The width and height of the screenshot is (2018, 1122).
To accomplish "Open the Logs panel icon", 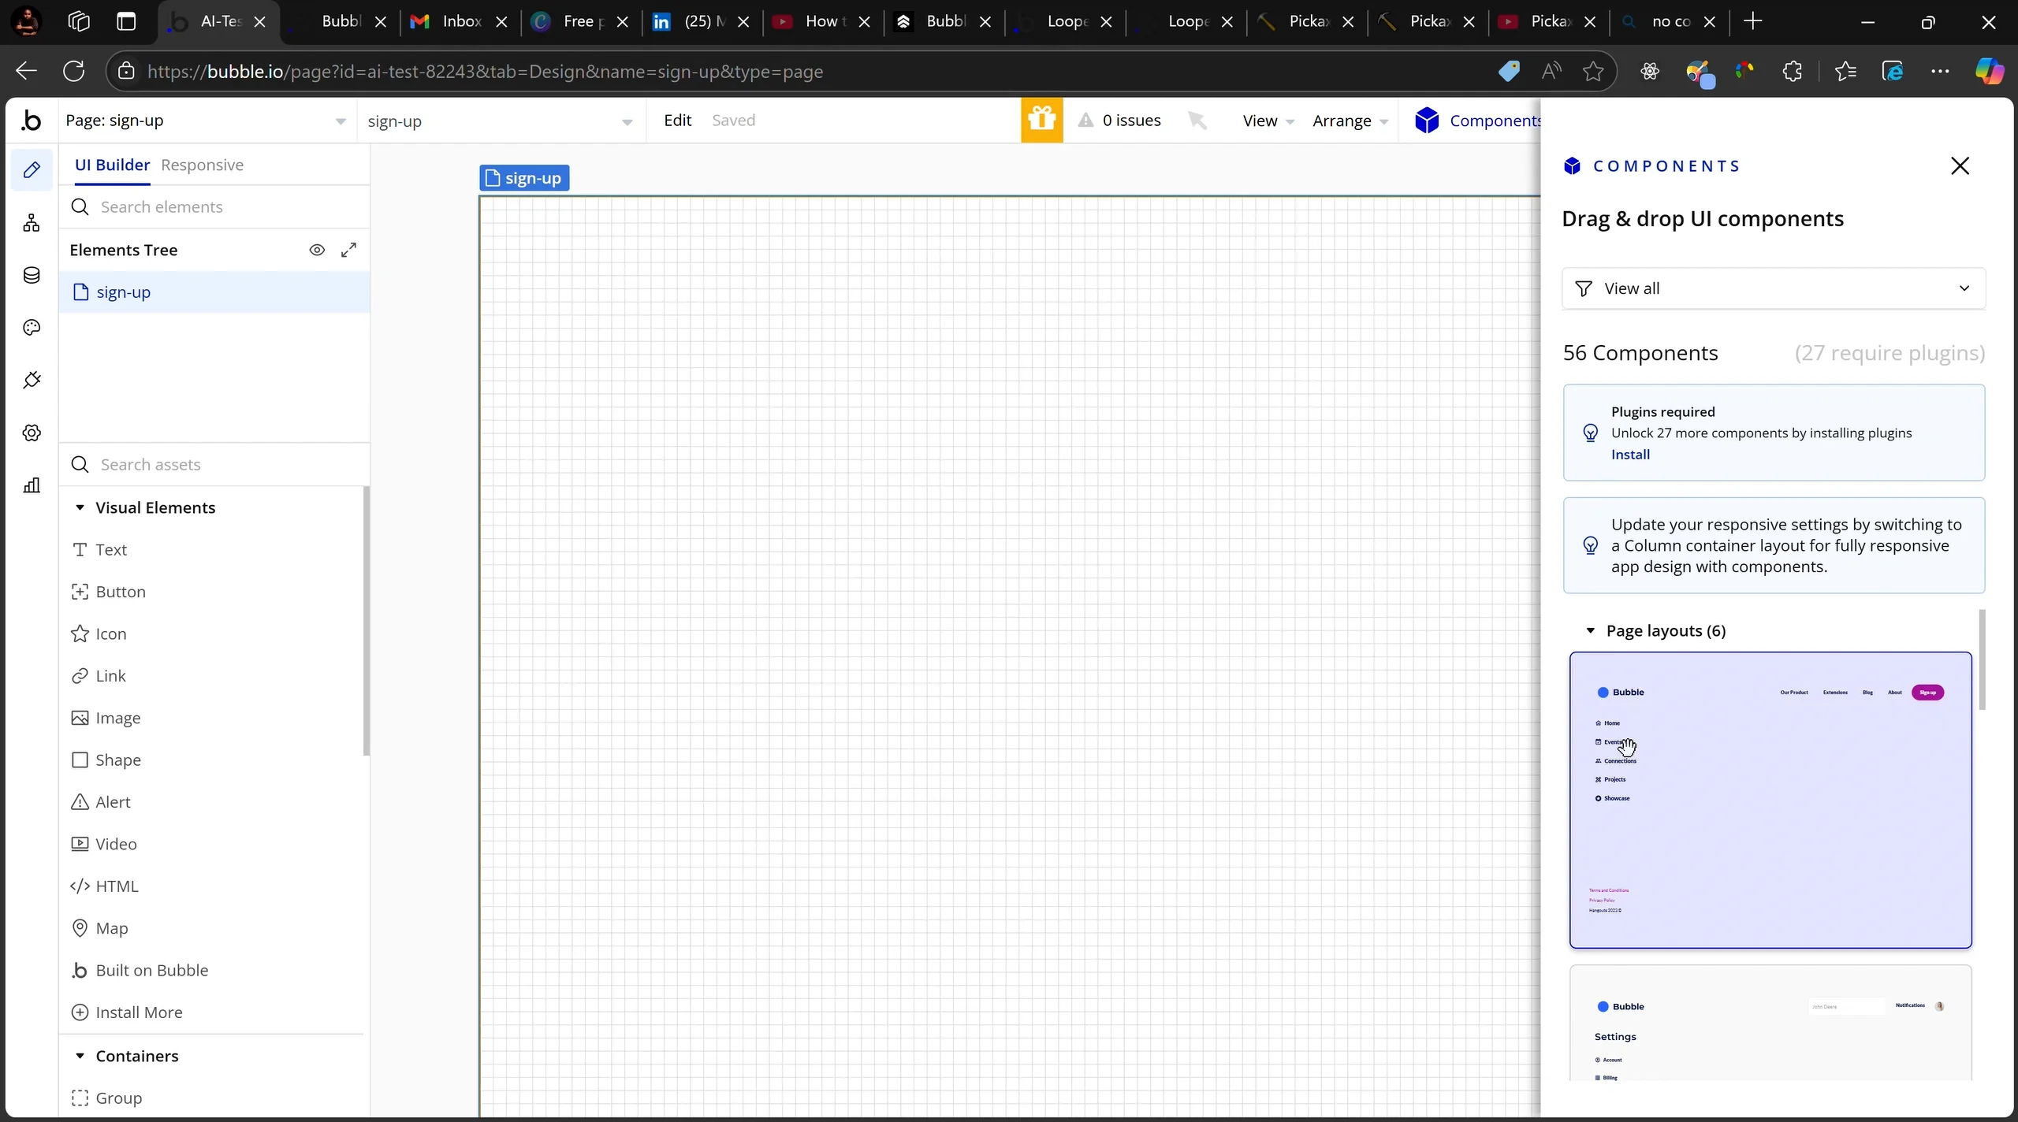I will point(32,485).
